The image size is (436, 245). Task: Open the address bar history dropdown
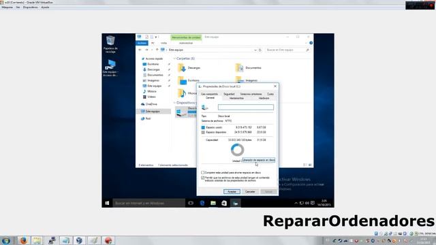255,50
